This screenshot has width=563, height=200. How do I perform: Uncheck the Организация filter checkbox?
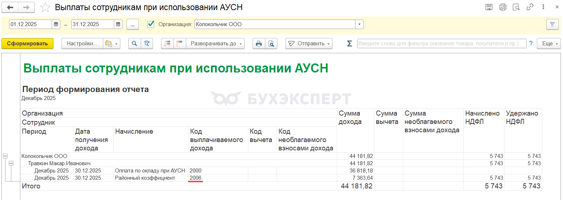pyautogui.click(x=151, y=24)
